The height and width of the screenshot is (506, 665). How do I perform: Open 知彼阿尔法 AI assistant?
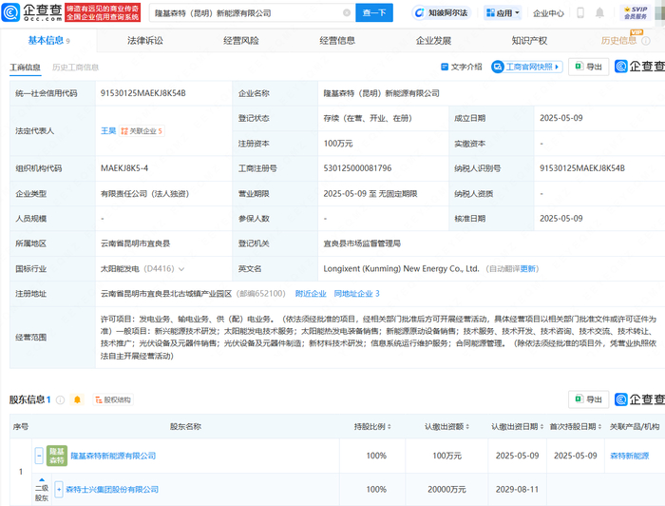444,13
